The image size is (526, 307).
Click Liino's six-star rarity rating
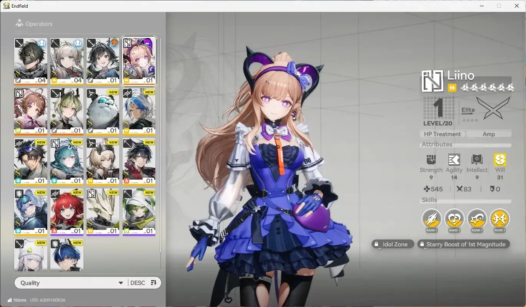point(487,88)
